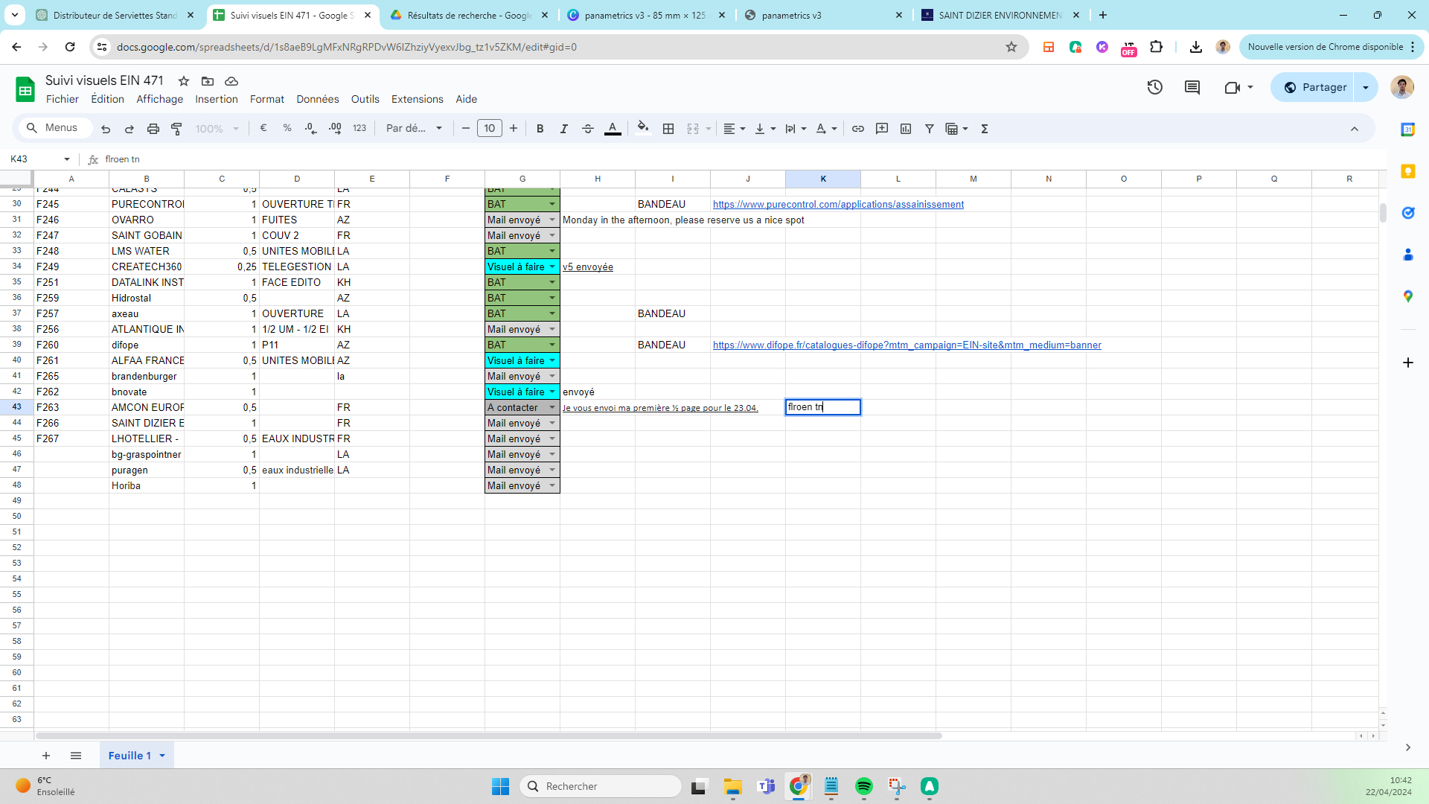Open the zoom 100% dropdown
1429x804 pixels.
[x=217, y=129]
